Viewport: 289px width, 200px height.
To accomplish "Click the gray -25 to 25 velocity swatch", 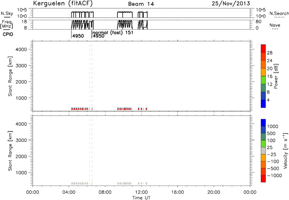I will [263, 151].
